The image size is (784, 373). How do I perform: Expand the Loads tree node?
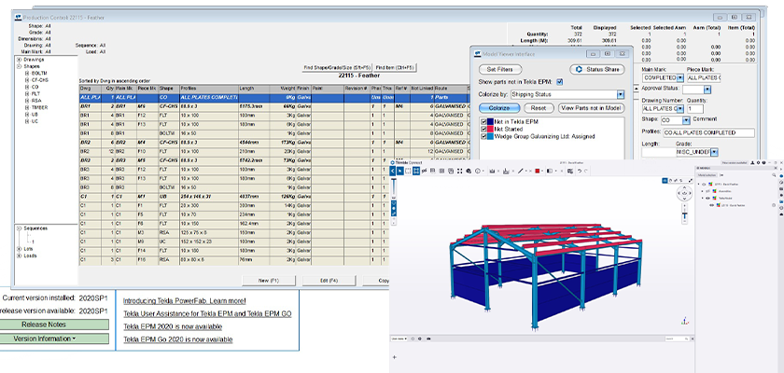point(19,256)
